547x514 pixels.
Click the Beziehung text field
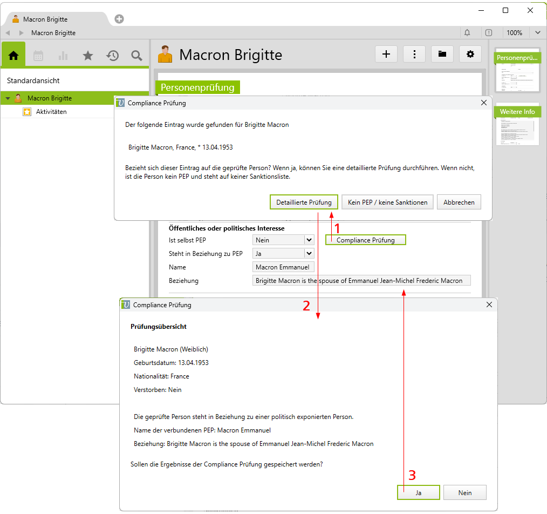(361, 281)
